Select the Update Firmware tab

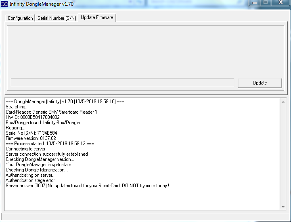(97, 17)
